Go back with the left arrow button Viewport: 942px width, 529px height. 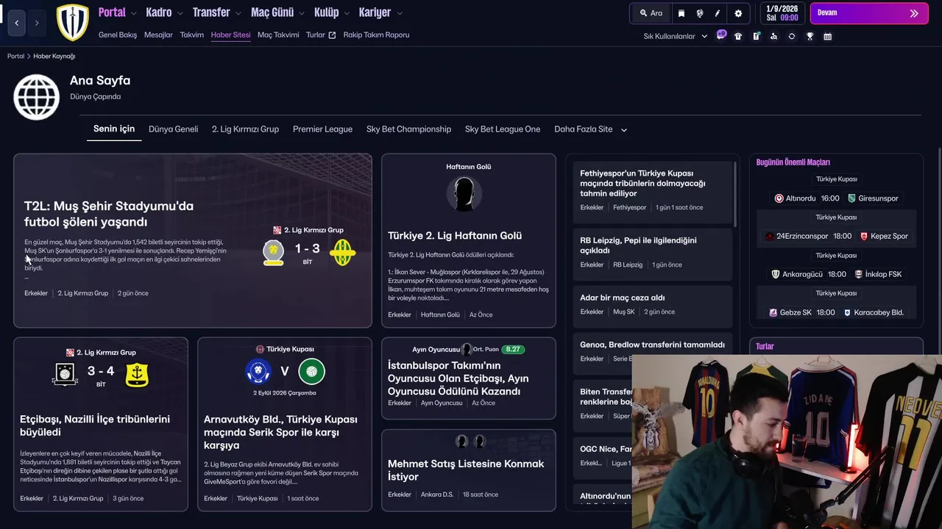coord(17,23)
